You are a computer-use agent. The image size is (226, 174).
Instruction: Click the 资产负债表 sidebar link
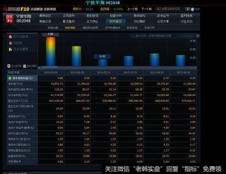pos(21,37)
